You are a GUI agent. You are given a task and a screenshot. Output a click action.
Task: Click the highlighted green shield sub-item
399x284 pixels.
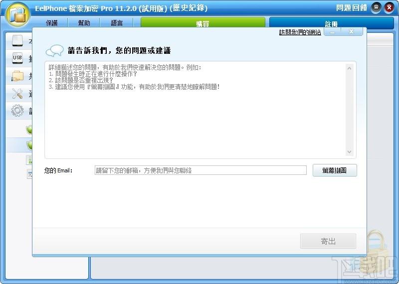[x=29, y=145]
